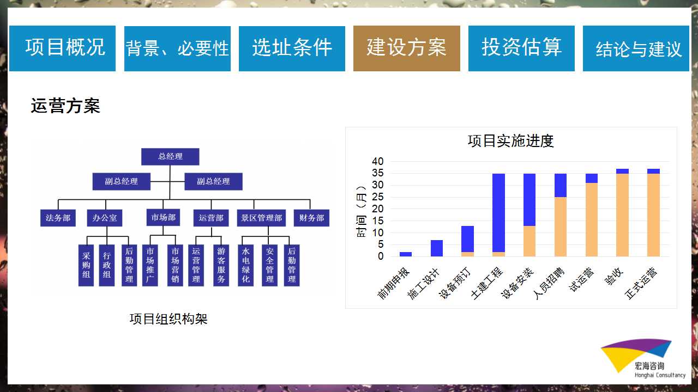This screenshot has height=392, width=698.
Task: Select the 水电绿化 box
Action: pyautogui.click(x=246, y=265)
